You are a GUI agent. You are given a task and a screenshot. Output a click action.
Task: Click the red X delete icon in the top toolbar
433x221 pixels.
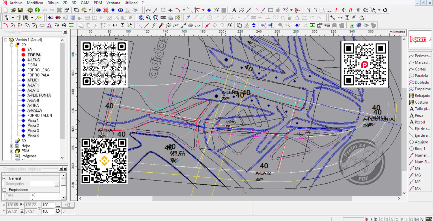(x=106, y=10)
